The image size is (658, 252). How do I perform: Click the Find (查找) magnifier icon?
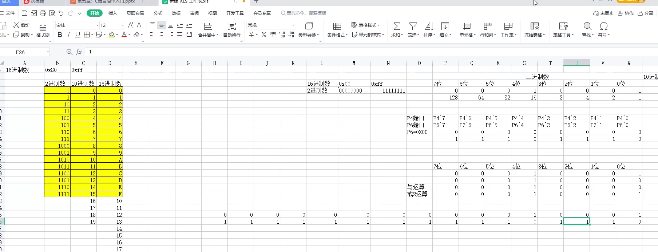(x=587, y=26)
